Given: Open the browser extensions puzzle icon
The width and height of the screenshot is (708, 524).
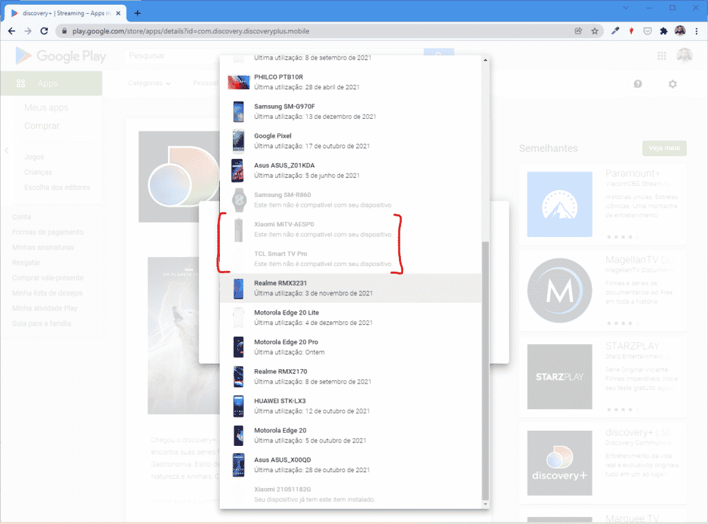Looking at the screenshot, I should [x=664, y=31].
